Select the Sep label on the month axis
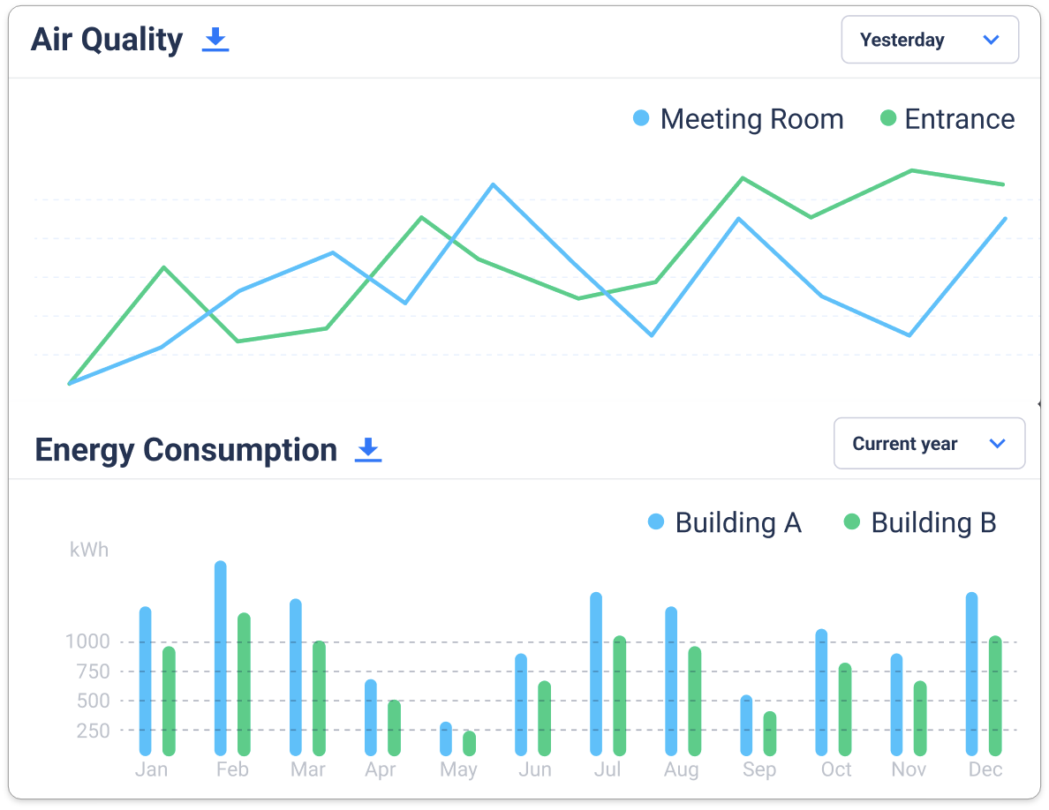The image size is (1049, 810). tap(759, 769)
